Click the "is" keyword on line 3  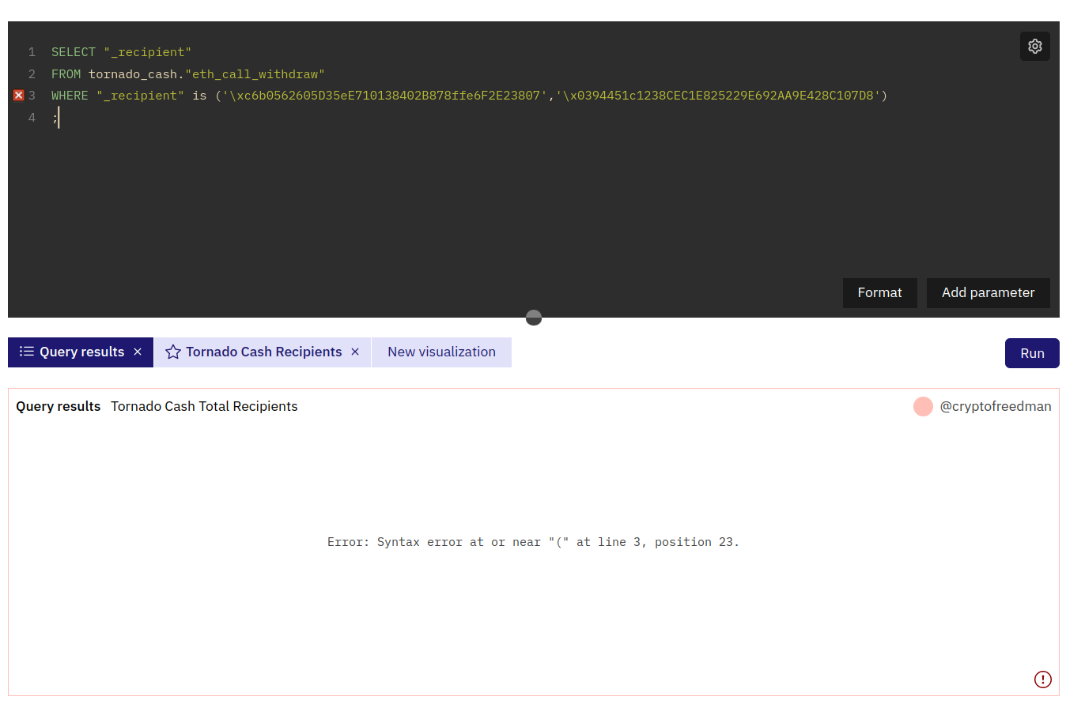click(x=199, y=96)
